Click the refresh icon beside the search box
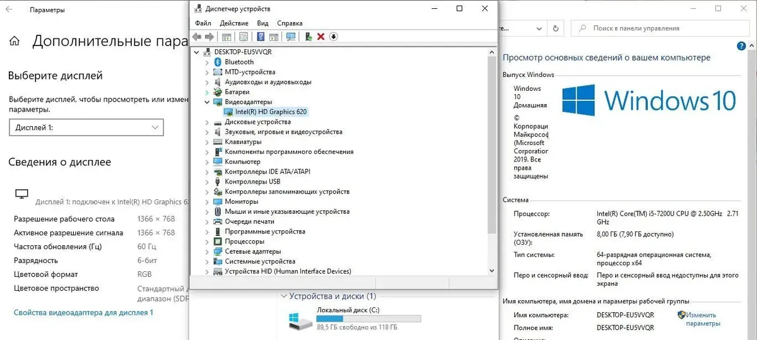This screenshot has width=757, height=340. point(555,28)
